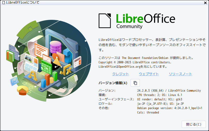209x131 pixels.
Task: Click the blue line chart sheet icon
Action: click(14, 81)
